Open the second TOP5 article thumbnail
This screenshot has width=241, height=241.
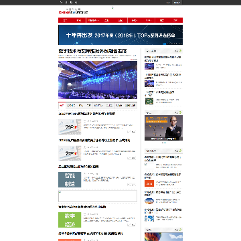point(70,153)
